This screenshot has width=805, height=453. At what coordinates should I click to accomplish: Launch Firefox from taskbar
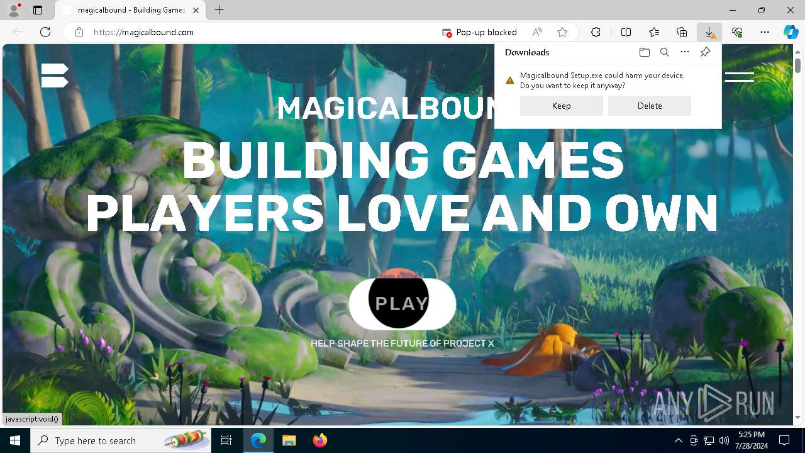pyautogui.click(x=319, y=440)
